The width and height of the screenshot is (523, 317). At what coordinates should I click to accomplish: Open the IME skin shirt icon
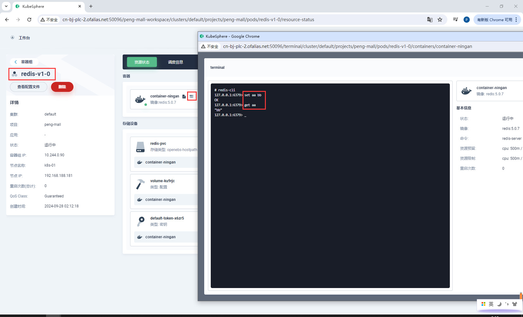click(515, 304)
